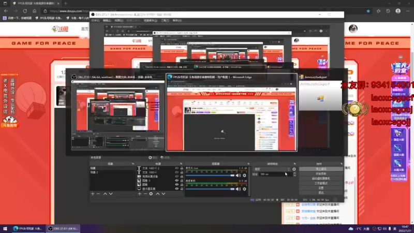Screen dimensions: 414x233
Task: Pop out the Audio Mixer dock using its header icon
Action: tap(248, 164)
